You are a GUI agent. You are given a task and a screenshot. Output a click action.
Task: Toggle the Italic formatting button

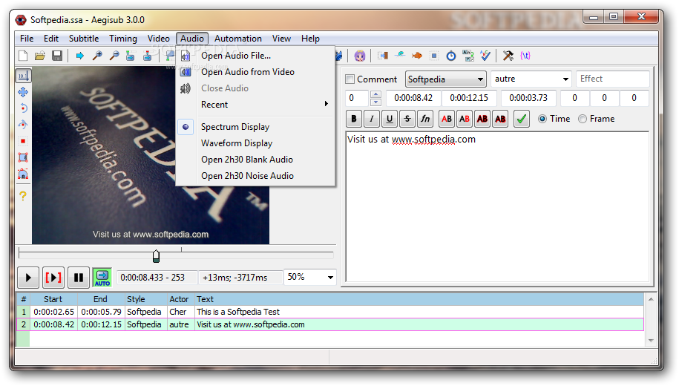point(372,119)
